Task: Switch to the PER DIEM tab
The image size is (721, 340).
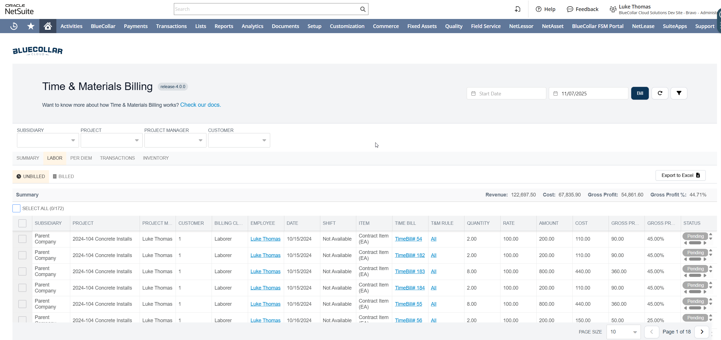Action: [x=81, y=158]
